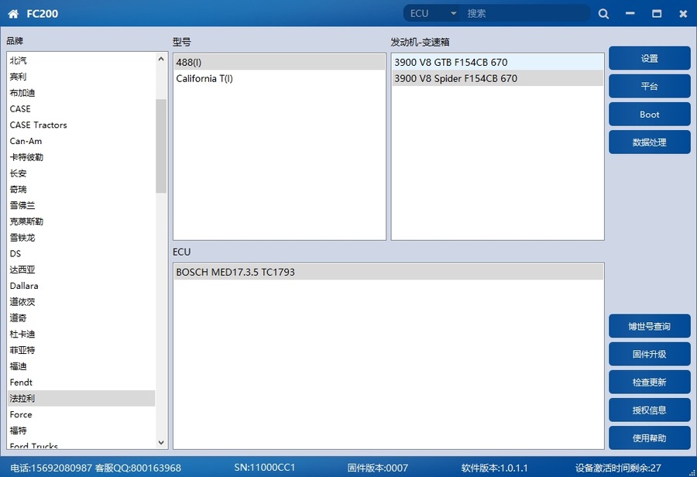Screen dimensions: 697x477
Task: Select model California T(I)
Action: 279,78
